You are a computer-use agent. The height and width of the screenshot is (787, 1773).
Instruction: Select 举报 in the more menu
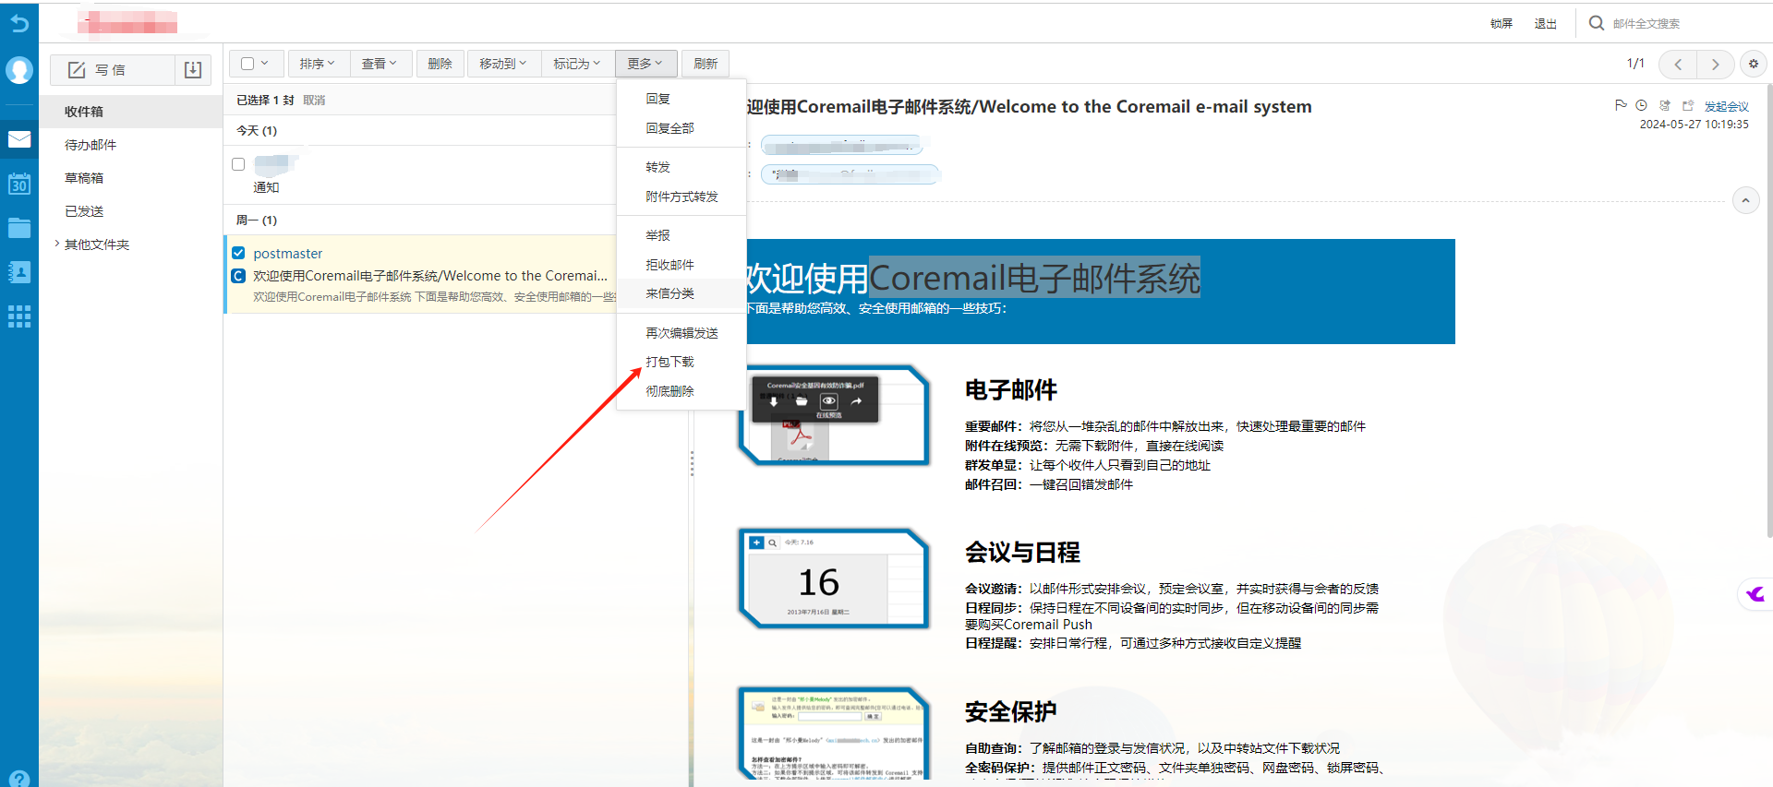pyautogui.click(x=681, y=235)
